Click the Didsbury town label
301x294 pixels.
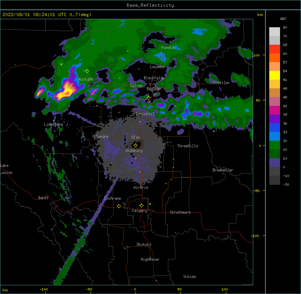click(x=134, y=150)
